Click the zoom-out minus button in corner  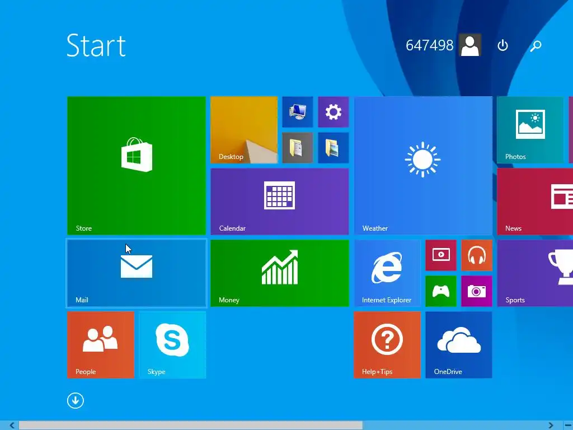coord(568,426)
